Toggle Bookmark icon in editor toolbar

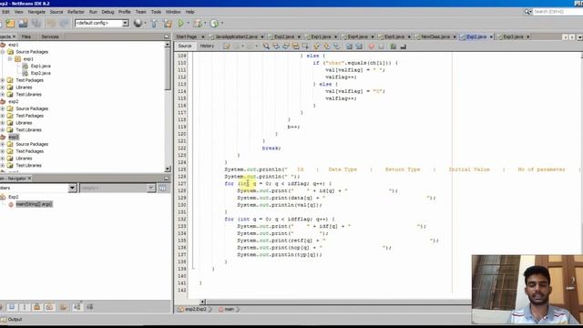pos(336,46)
